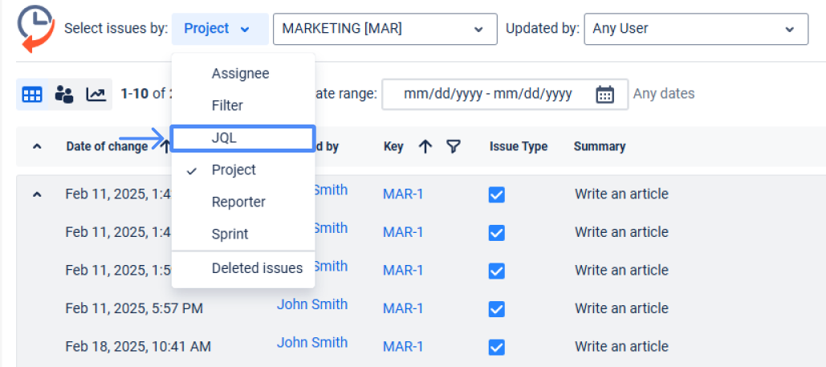
Task: Open the users view icon
Action: [64, 94]
